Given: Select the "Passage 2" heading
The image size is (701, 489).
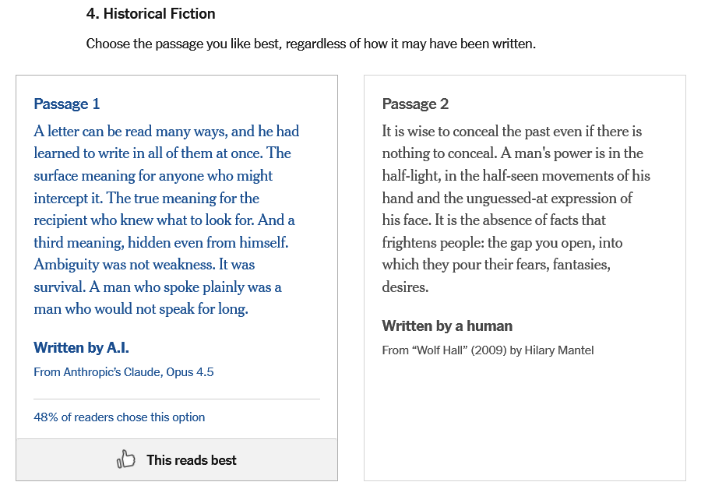Looking at the screenshot, I should [x=415, y=104].
